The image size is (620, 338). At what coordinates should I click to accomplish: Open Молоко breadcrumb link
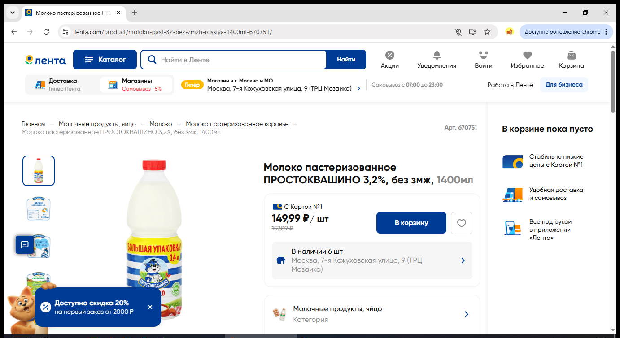point(161,124)
